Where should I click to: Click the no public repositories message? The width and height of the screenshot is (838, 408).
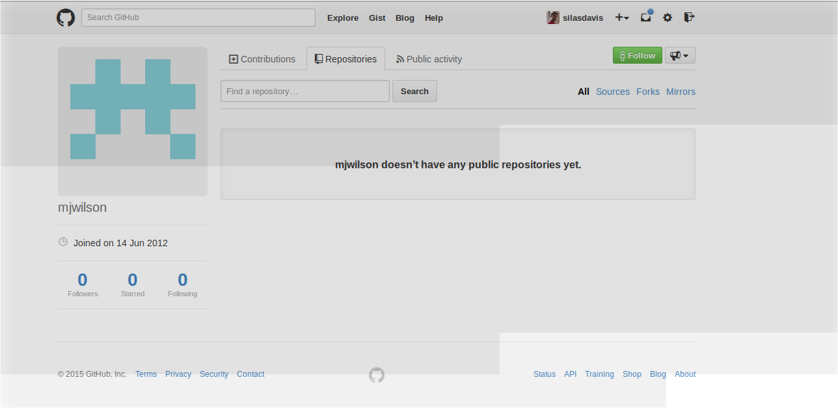458,165
